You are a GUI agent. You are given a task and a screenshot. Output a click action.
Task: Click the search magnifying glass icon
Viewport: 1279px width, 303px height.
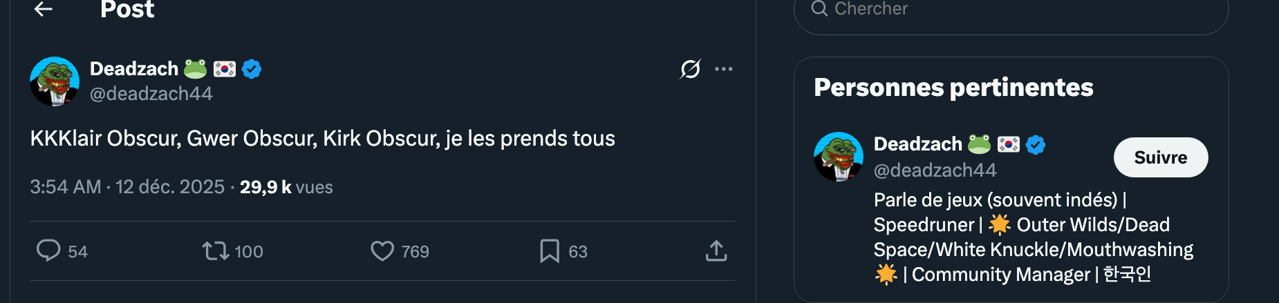pyautogui.click(x=819, y=9)
